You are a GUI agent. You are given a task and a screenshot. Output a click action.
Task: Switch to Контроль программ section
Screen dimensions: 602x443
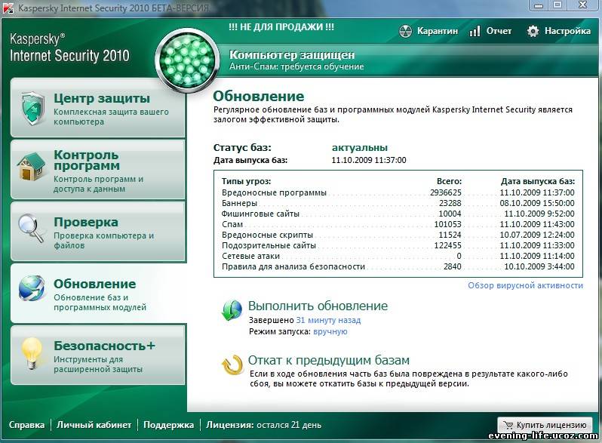(x=98, y=170)
